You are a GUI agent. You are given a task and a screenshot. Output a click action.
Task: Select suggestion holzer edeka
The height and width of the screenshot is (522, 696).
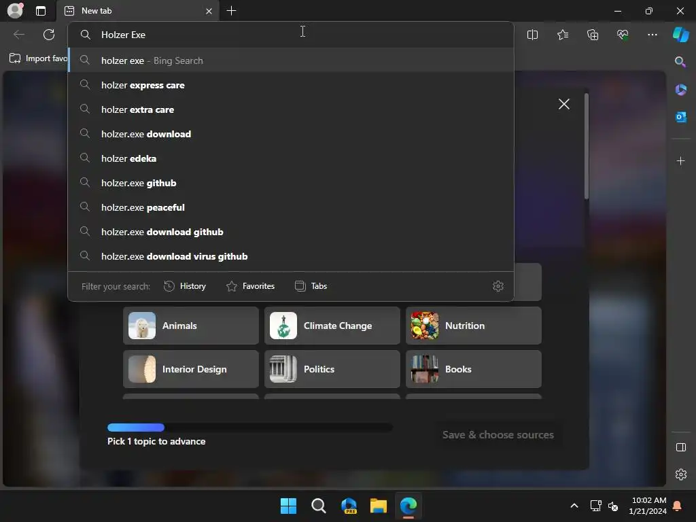[291, 158]
